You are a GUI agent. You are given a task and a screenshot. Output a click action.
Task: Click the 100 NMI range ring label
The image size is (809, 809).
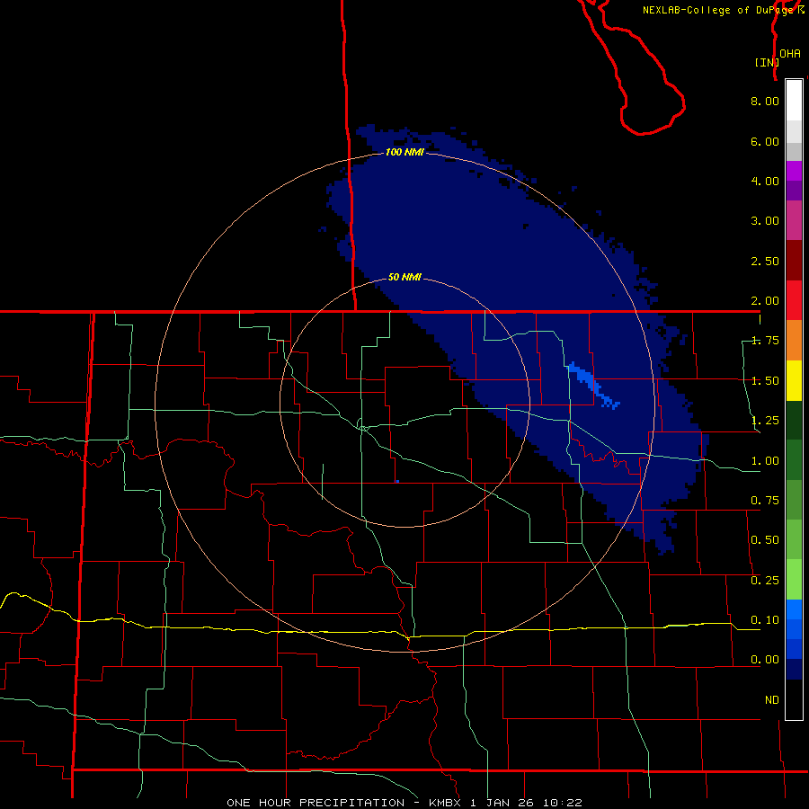(x=404, y=152)
